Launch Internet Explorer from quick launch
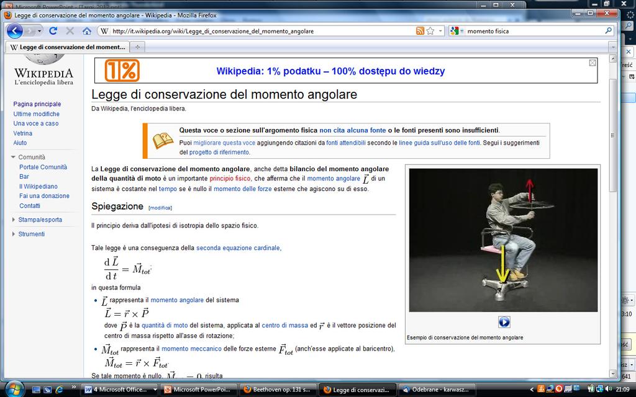 tap(59, 390)
